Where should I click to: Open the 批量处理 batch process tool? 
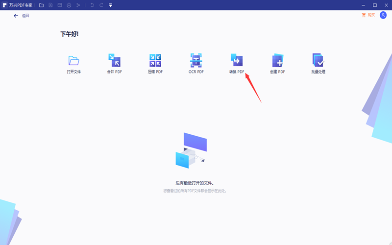318,60
